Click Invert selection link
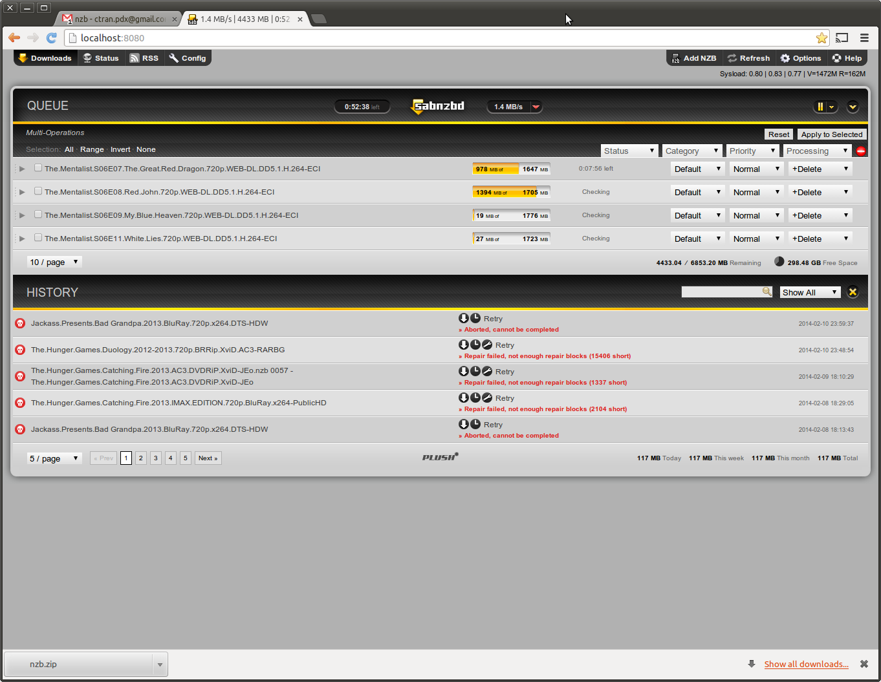This screenshot has height=682, width=881. (x=120, y=149)
